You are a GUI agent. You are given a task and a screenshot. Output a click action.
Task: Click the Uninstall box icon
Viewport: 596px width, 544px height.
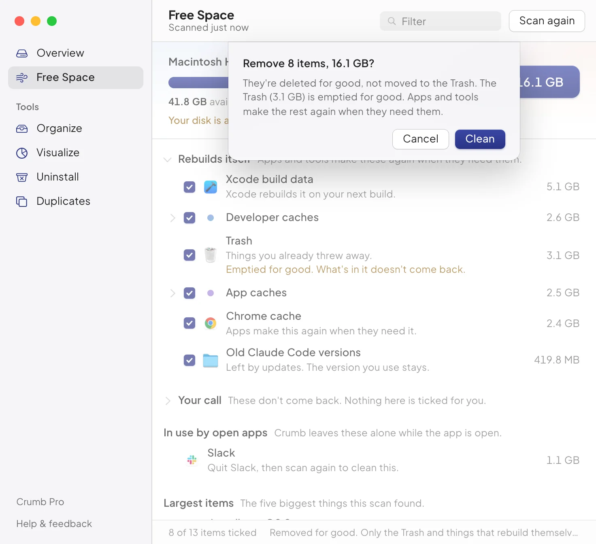(x=22, y=177)
